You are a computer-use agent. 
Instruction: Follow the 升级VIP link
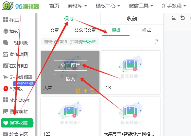(89, 42)
